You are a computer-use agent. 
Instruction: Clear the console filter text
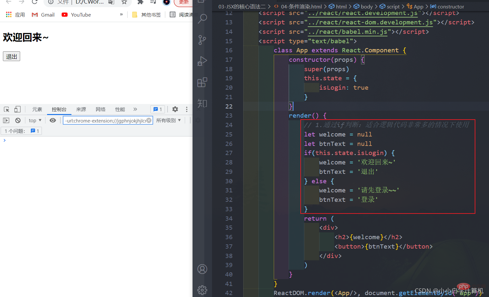coord(149,120)
